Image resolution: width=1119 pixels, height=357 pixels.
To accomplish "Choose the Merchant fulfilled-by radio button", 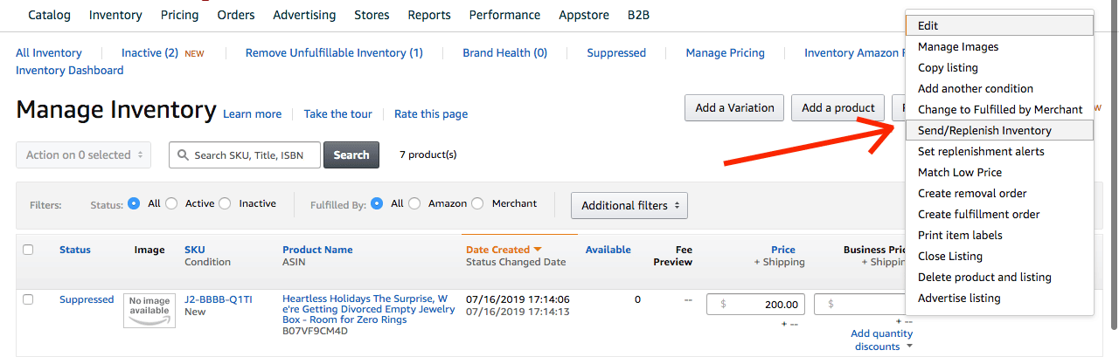I will (477, 203).
